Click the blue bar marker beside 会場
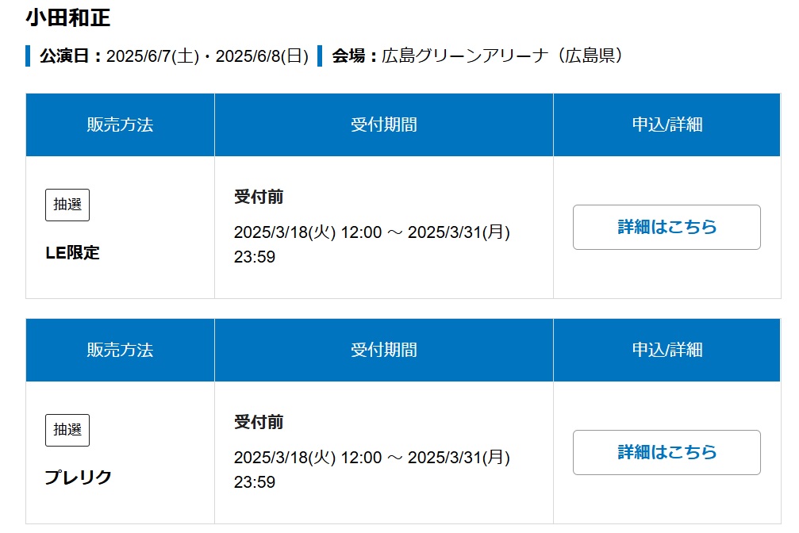 pyautogui.click(x=320, y=56)
